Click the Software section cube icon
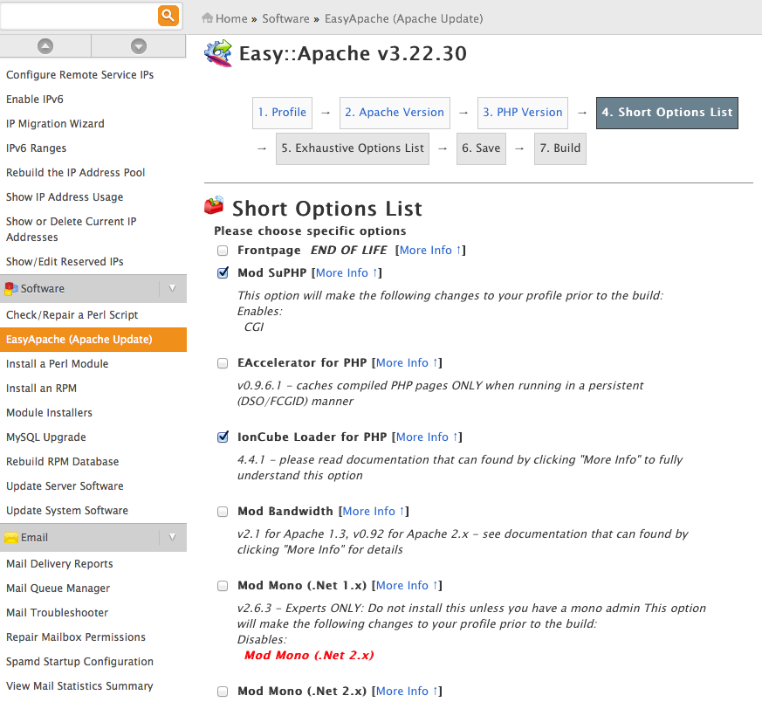Viewport: 762px width, 702px height. 11,288
